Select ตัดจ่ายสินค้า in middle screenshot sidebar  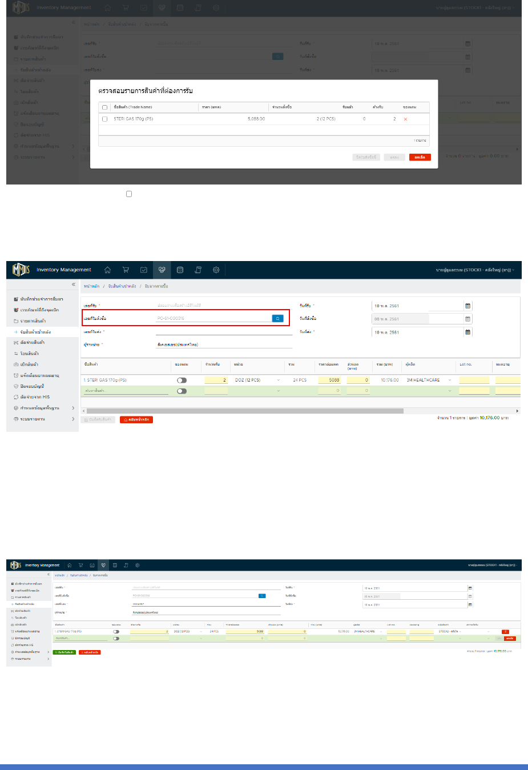click(33, 343)
